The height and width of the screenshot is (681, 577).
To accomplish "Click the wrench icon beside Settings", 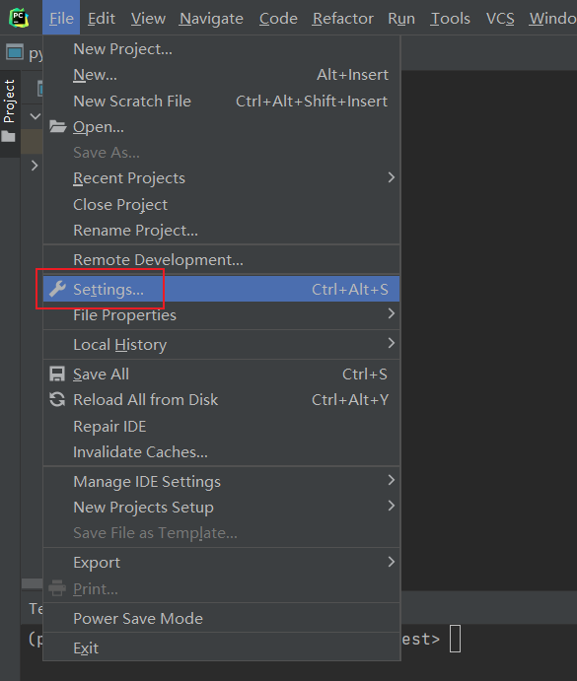I will [x=57, y=289].
